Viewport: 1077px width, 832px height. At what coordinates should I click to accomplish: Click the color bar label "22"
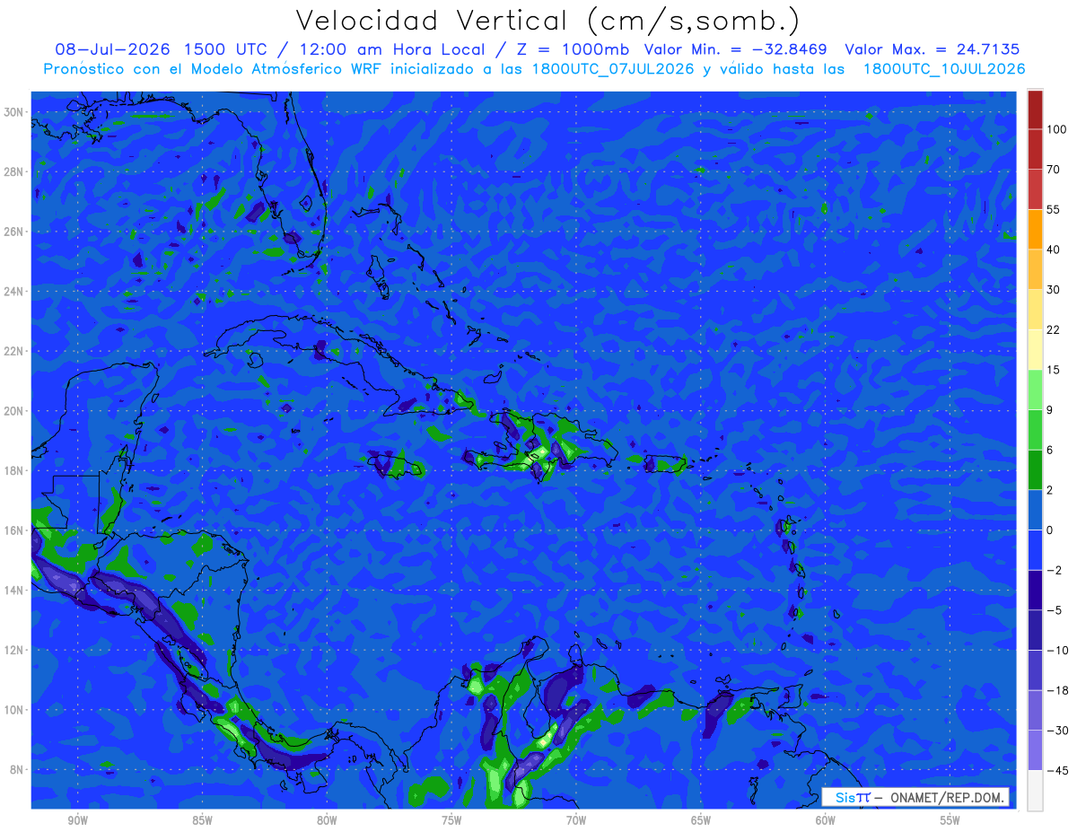pos(1053,329)
